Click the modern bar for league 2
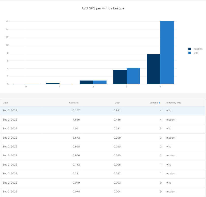 coord(86,82)
